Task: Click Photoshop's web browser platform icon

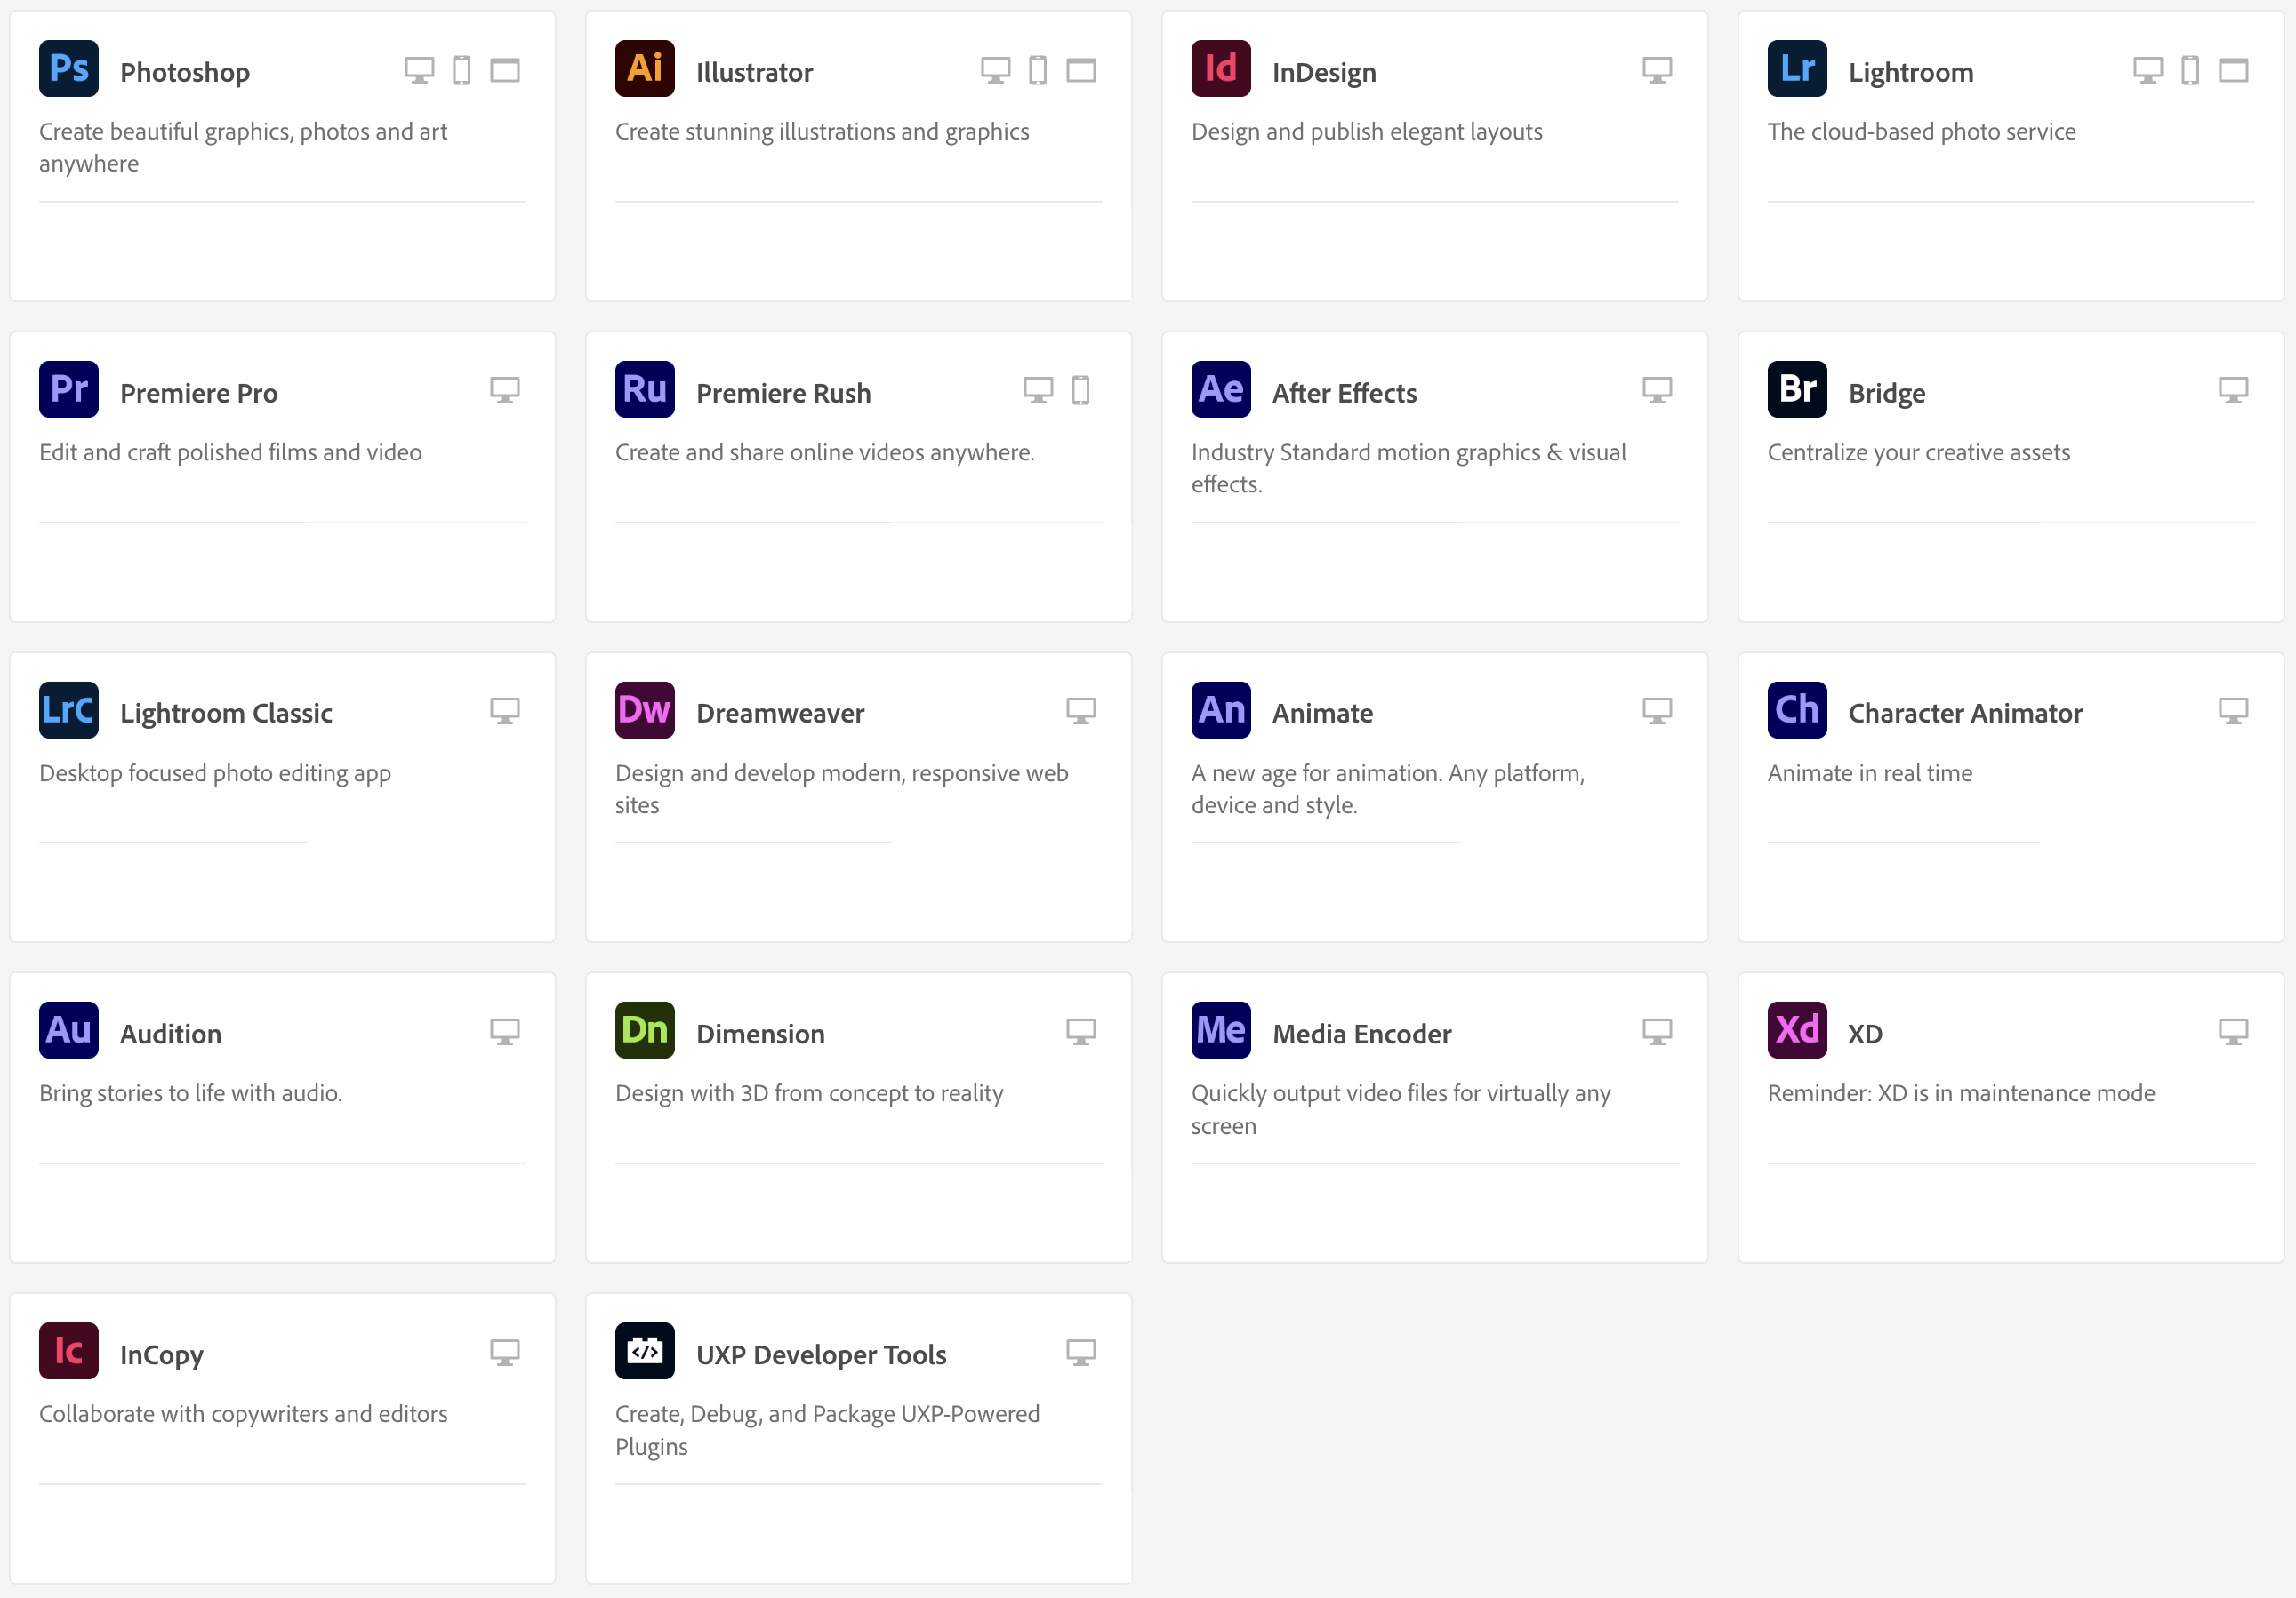Action: click(x=505, y=70)
